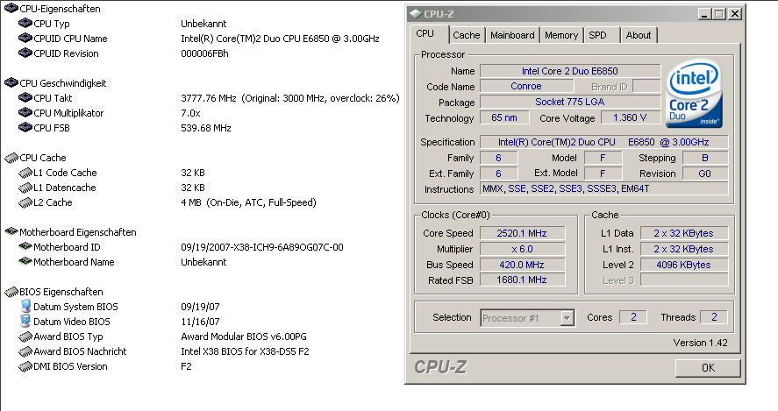This screenshot has width=778, height=411.
Task: Switch to the Cache tab
Action: [467, 35]
